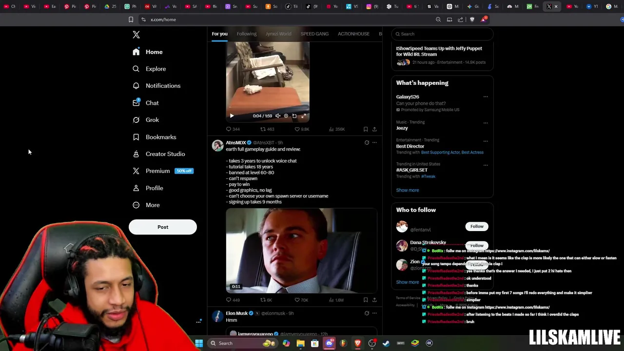Open Notifications in the sidebar

pos(156,86)
